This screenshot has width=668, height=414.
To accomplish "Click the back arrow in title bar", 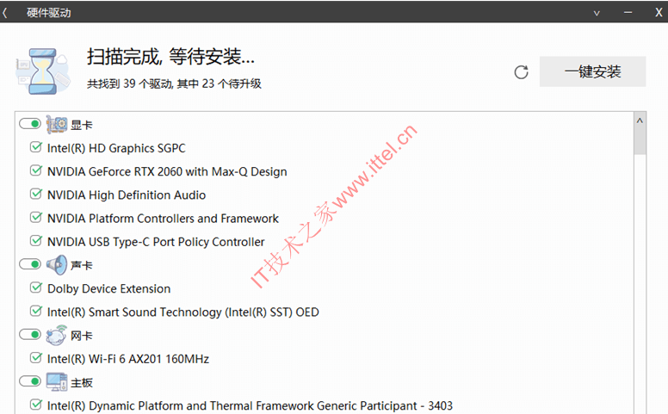I will pyautogui.click(x=4, y=13).
